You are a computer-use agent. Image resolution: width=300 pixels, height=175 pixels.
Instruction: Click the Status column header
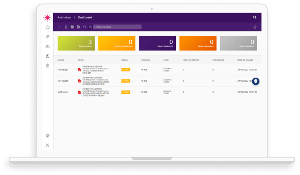coord(125,60)
